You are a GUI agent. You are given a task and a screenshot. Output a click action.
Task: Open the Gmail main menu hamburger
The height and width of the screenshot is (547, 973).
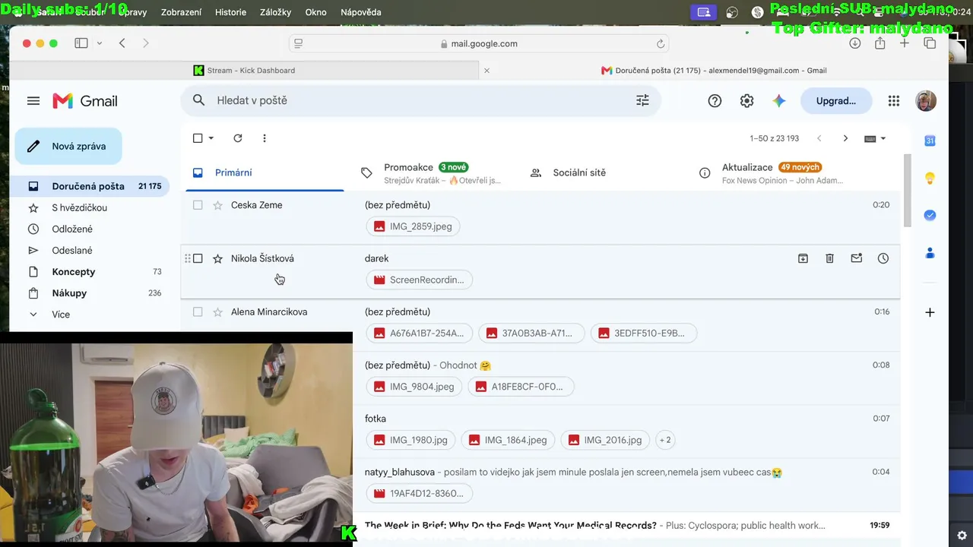[33, 101]
